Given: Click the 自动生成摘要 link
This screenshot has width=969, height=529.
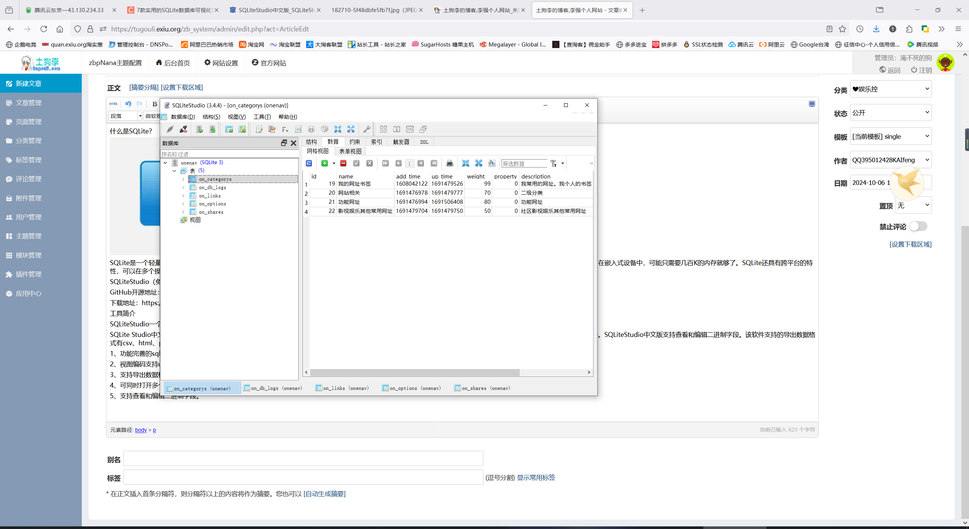Looking at the screenshot, I should 324,493.
